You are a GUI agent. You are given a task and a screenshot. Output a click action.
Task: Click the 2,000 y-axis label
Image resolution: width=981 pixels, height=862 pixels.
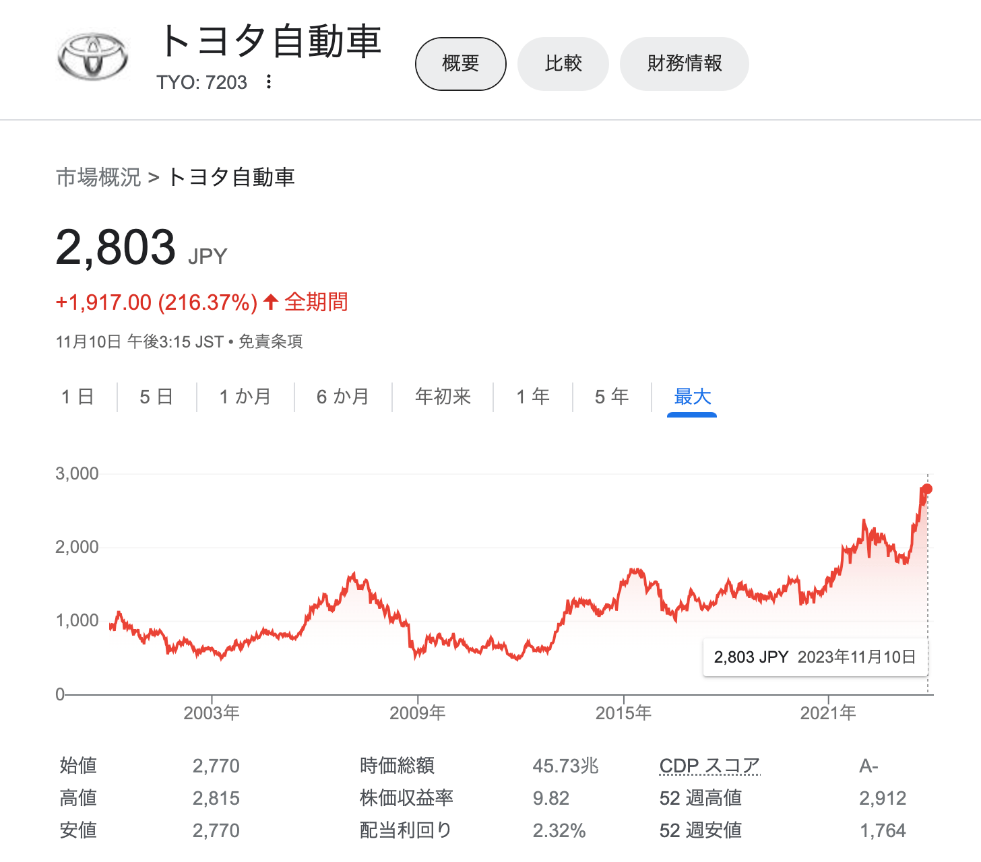[x=77, y=547]
